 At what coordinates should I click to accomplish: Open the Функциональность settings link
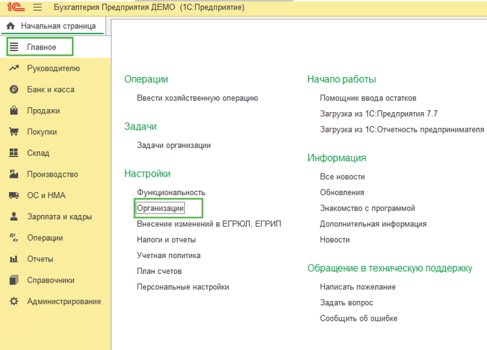coord(171,192)
